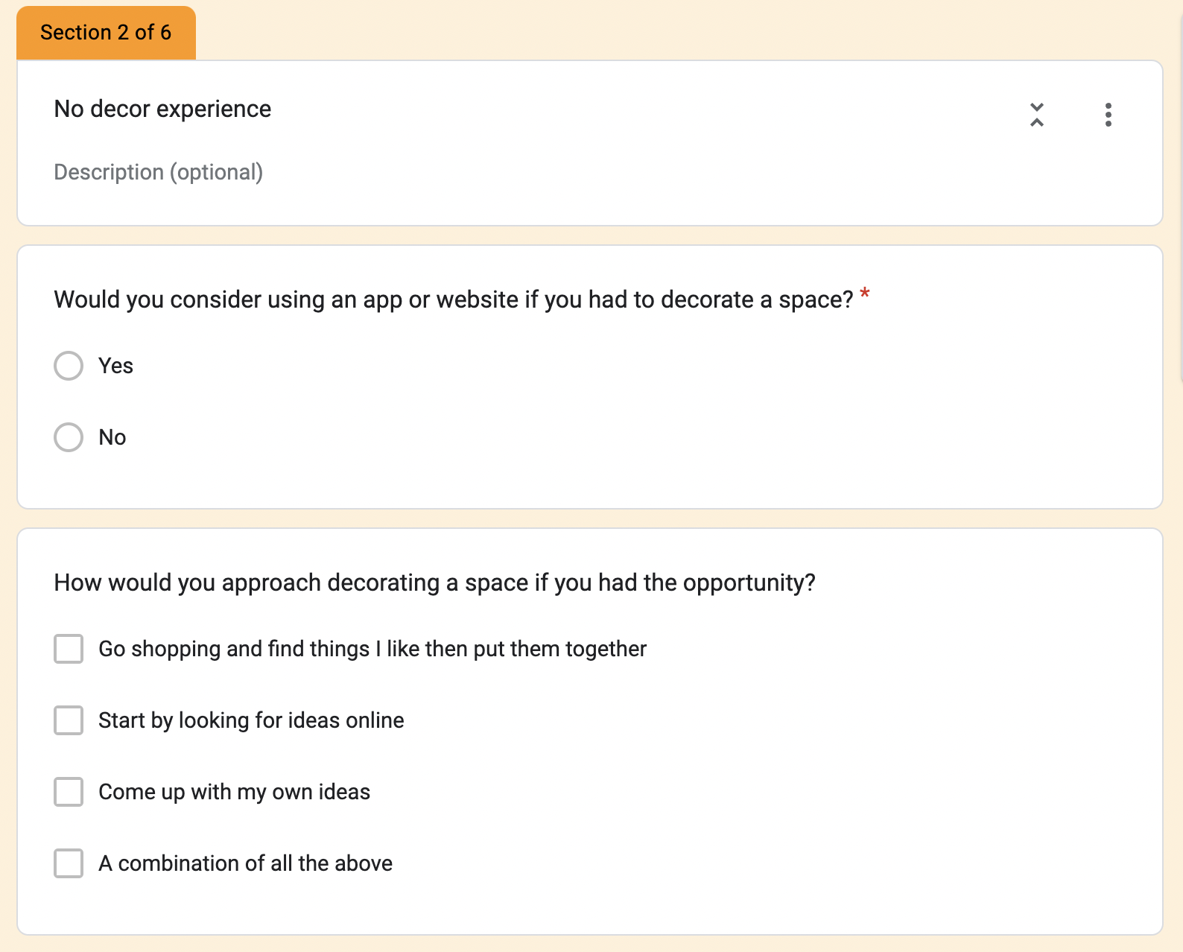This screenshot has height=952, width=1183.
Task: Collapse the No decor experience section
Action: [x=1036, y=115]
